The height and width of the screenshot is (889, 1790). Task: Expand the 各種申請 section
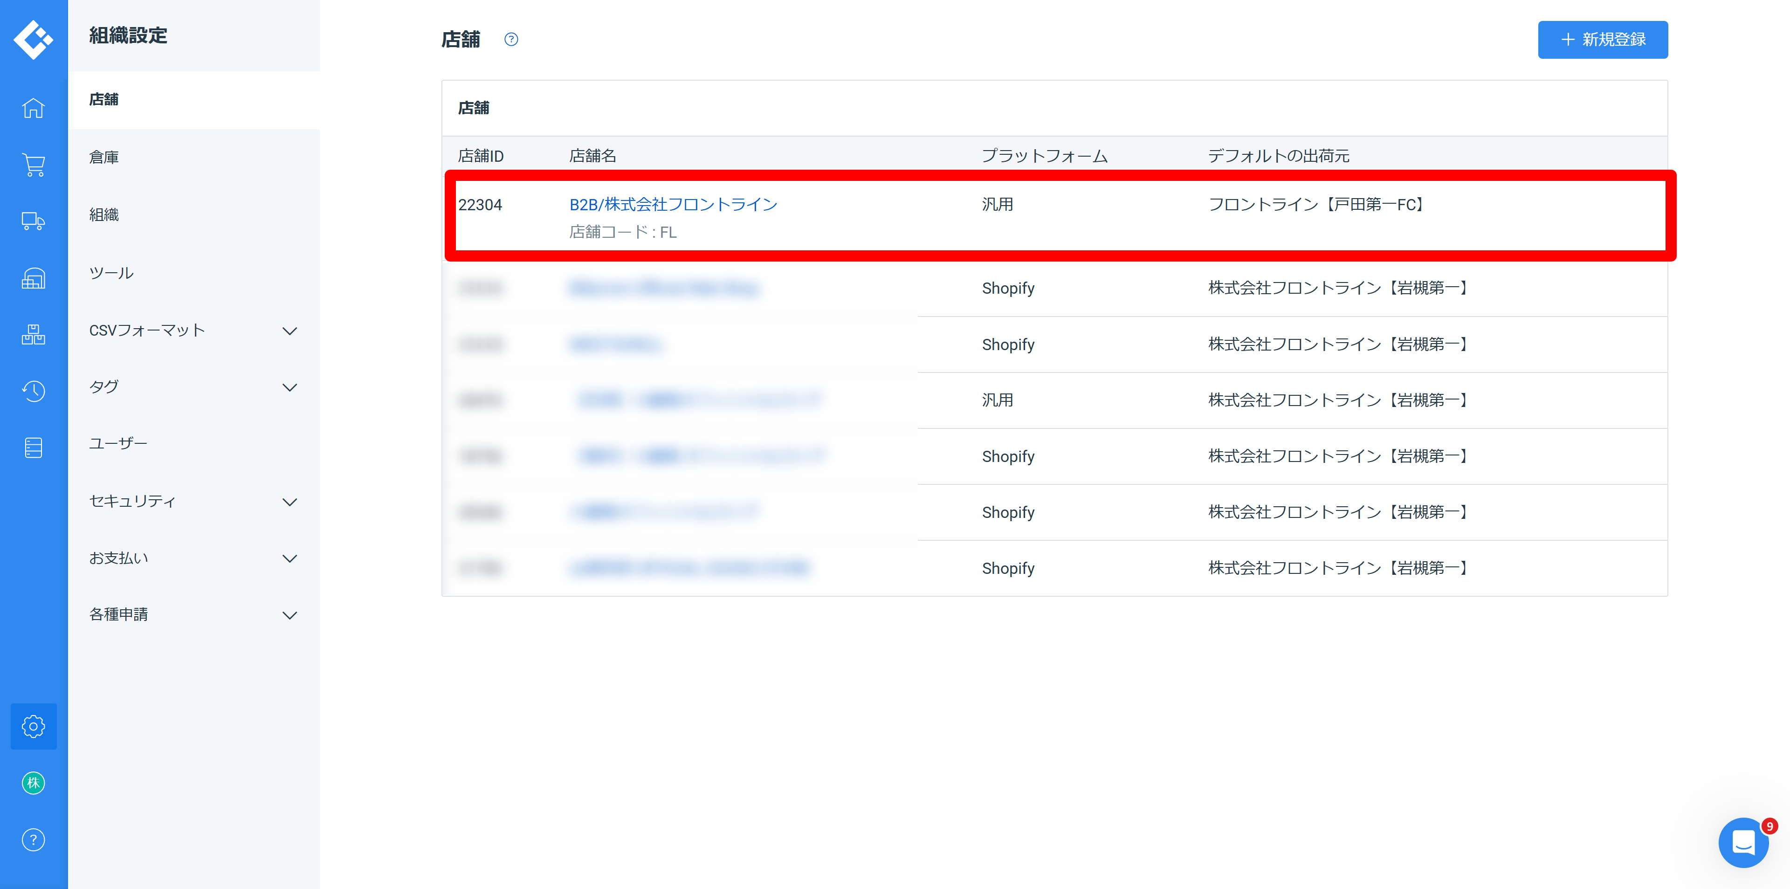[194, 614]
